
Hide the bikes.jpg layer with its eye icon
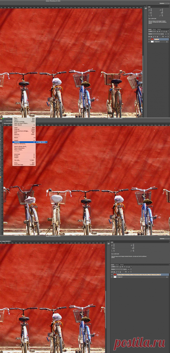click(x=149, y=39)
